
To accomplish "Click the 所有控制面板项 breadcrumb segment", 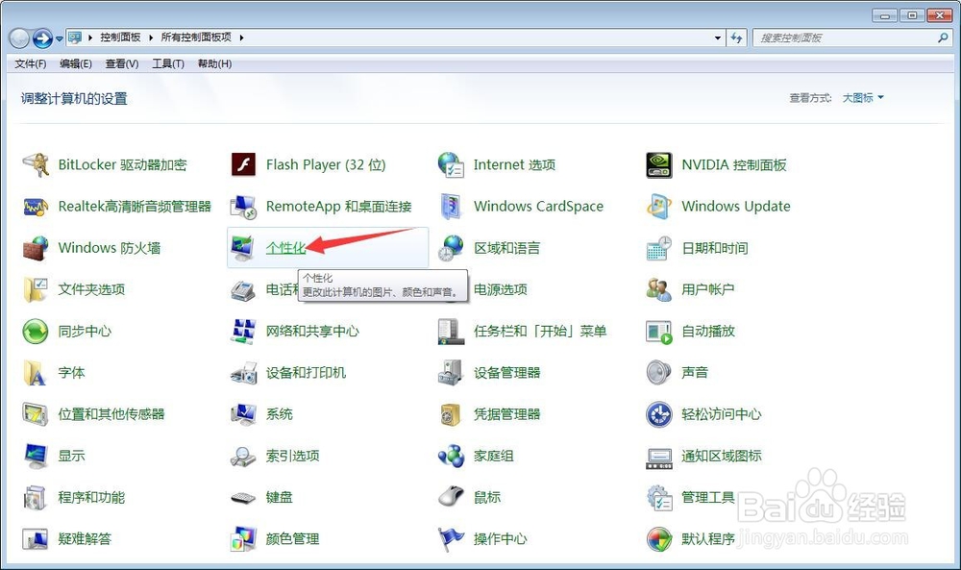I will tap(196, 37).
